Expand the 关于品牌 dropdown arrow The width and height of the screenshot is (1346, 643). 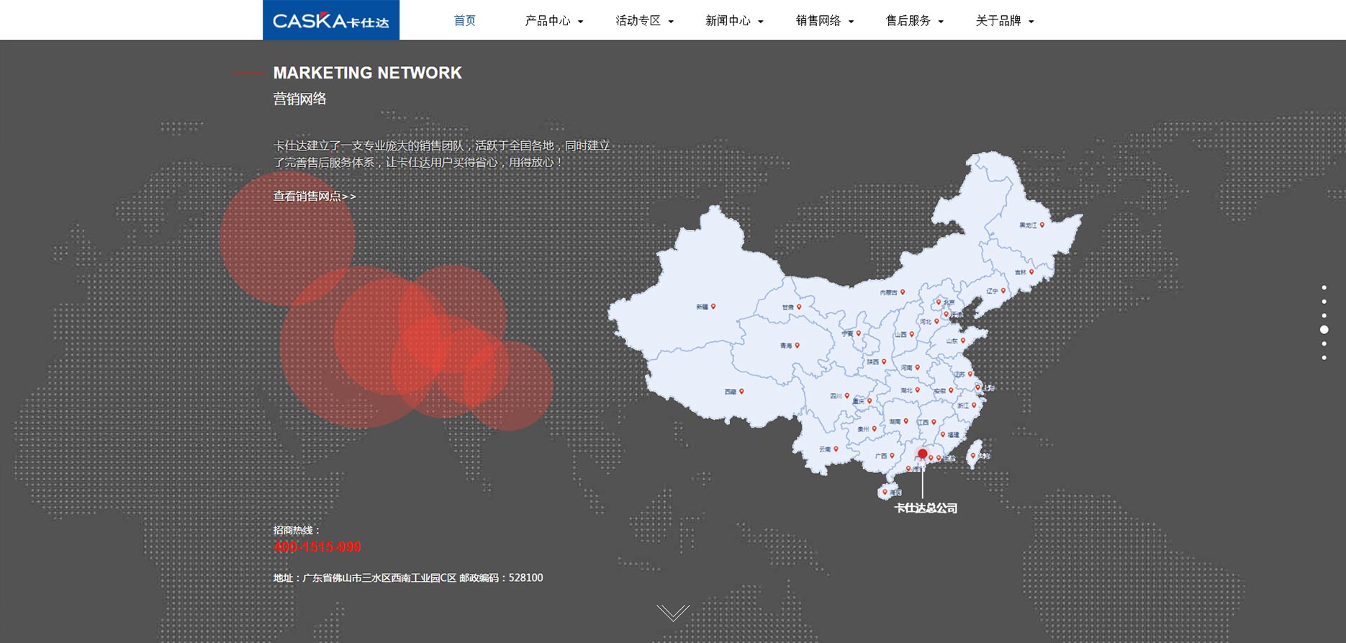pyautogui.click(x=1031, y=22)
